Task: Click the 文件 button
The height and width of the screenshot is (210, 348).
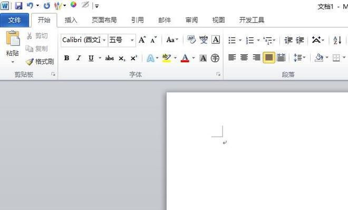Action: (x=14, y=20)
